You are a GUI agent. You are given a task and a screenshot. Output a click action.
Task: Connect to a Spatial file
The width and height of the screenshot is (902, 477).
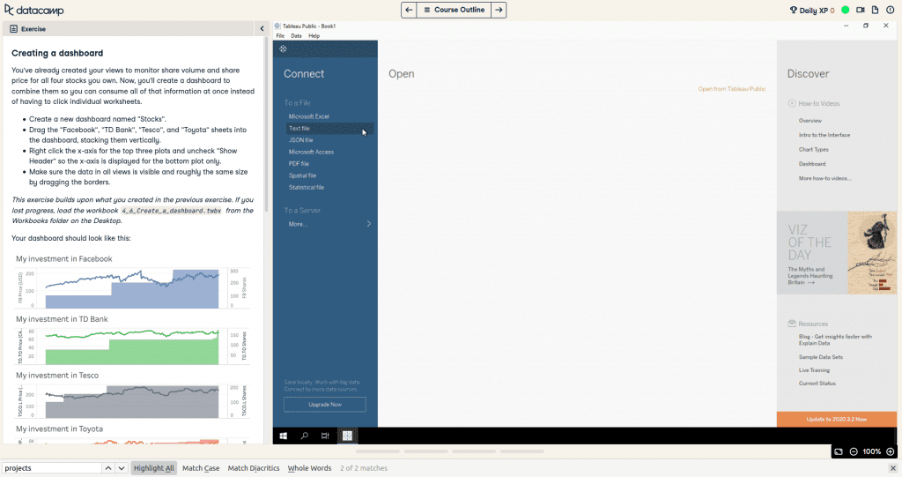click(x=303, y=175)
